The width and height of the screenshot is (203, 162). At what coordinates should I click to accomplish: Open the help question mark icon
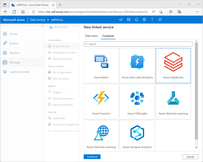pyautogui.click(x=152, y=20)
